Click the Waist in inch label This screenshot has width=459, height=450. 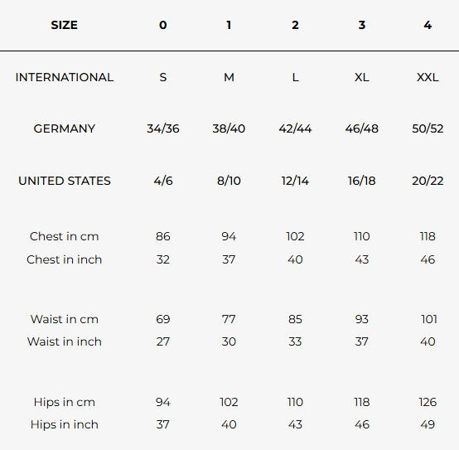(64, 341)
